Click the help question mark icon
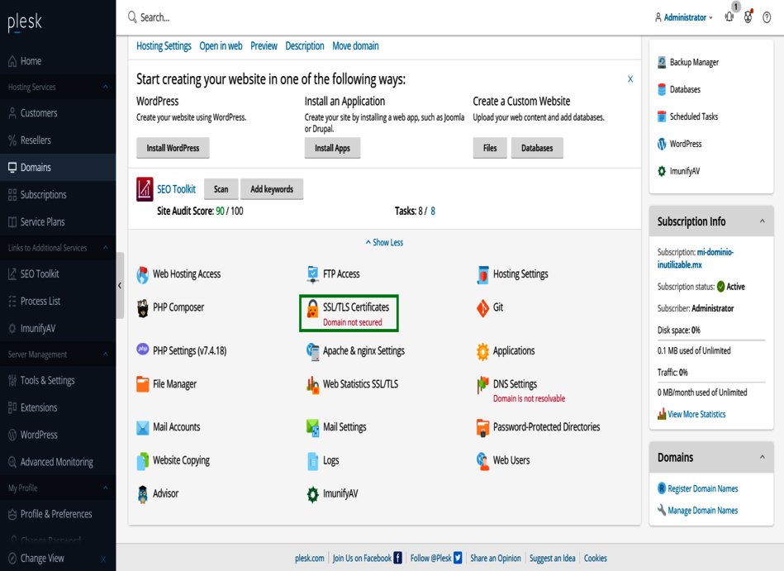The height and width of the screenshot is (571, 784). (767, 17)
